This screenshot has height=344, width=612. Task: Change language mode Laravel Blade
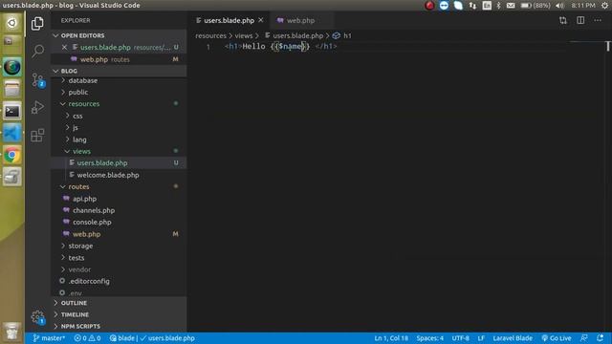click(x=513, y=338)
